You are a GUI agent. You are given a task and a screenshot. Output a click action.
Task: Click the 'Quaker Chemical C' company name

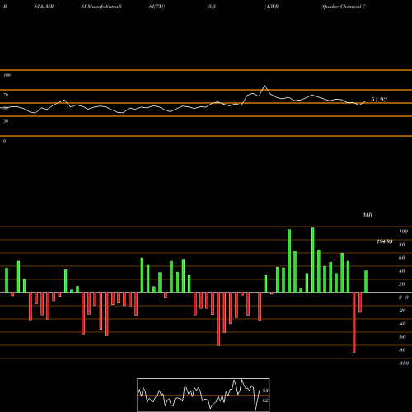coord(344,7)
